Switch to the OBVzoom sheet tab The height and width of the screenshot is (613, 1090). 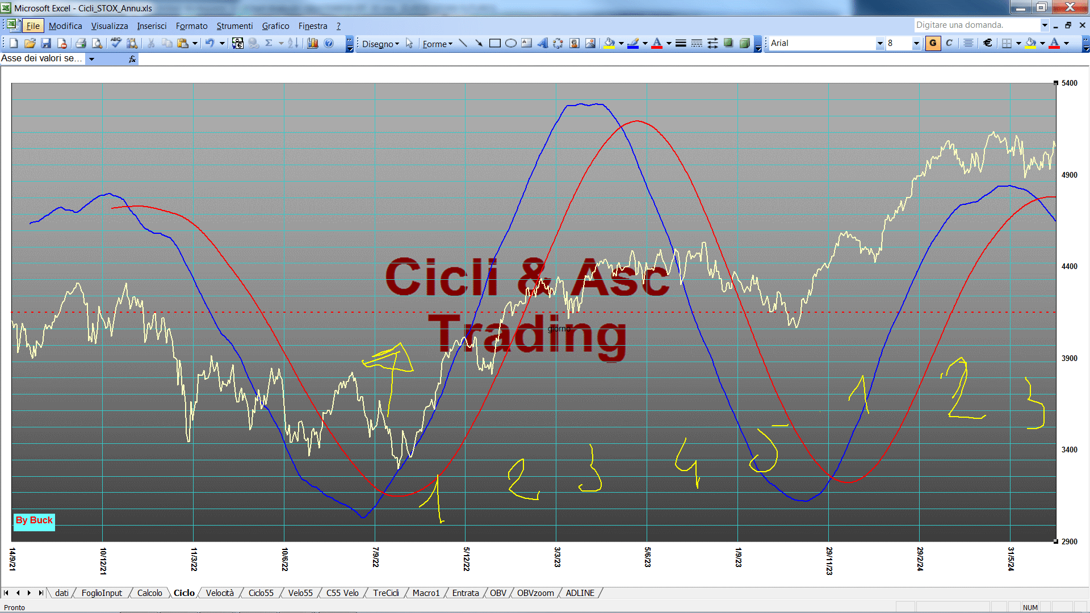[535, 593]
